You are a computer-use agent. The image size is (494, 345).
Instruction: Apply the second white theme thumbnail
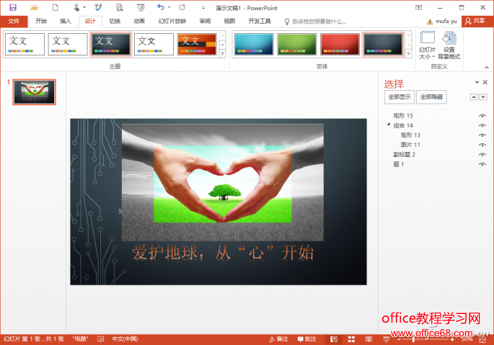click(68, 45)
